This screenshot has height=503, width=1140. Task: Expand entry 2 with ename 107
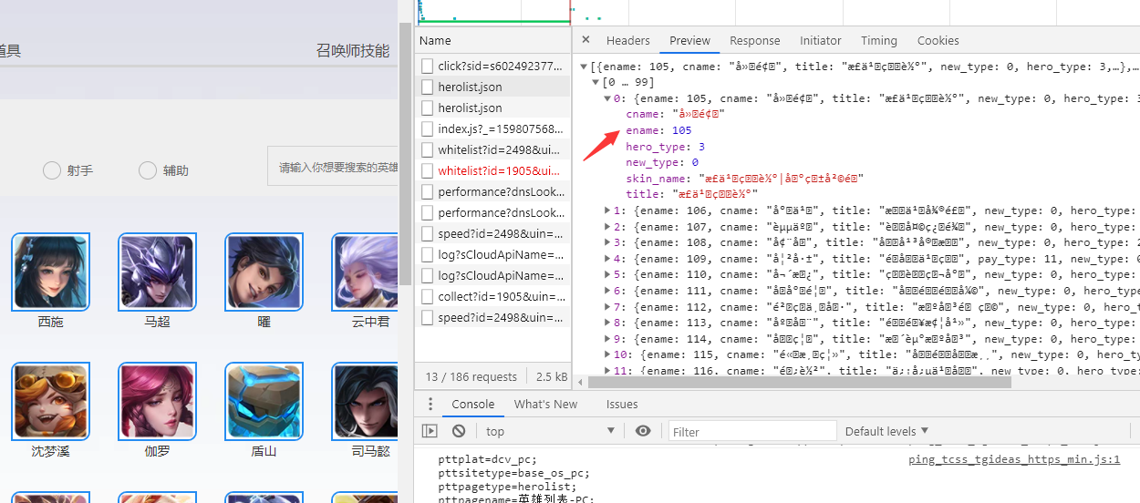coord(607,226)
